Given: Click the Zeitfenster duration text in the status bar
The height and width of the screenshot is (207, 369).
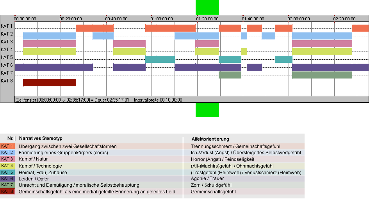Looking at the screenshot, I should [73, 100].
